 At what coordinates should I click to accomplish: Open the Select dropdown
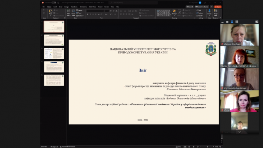pyautogui.click(x=200, y=16)
